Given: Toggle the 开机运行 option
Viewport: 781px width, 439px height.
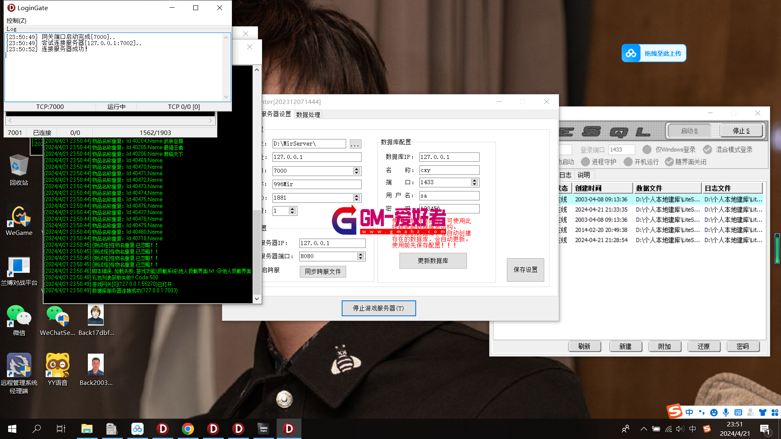Looking at the screenshot, I should [641, 162].
